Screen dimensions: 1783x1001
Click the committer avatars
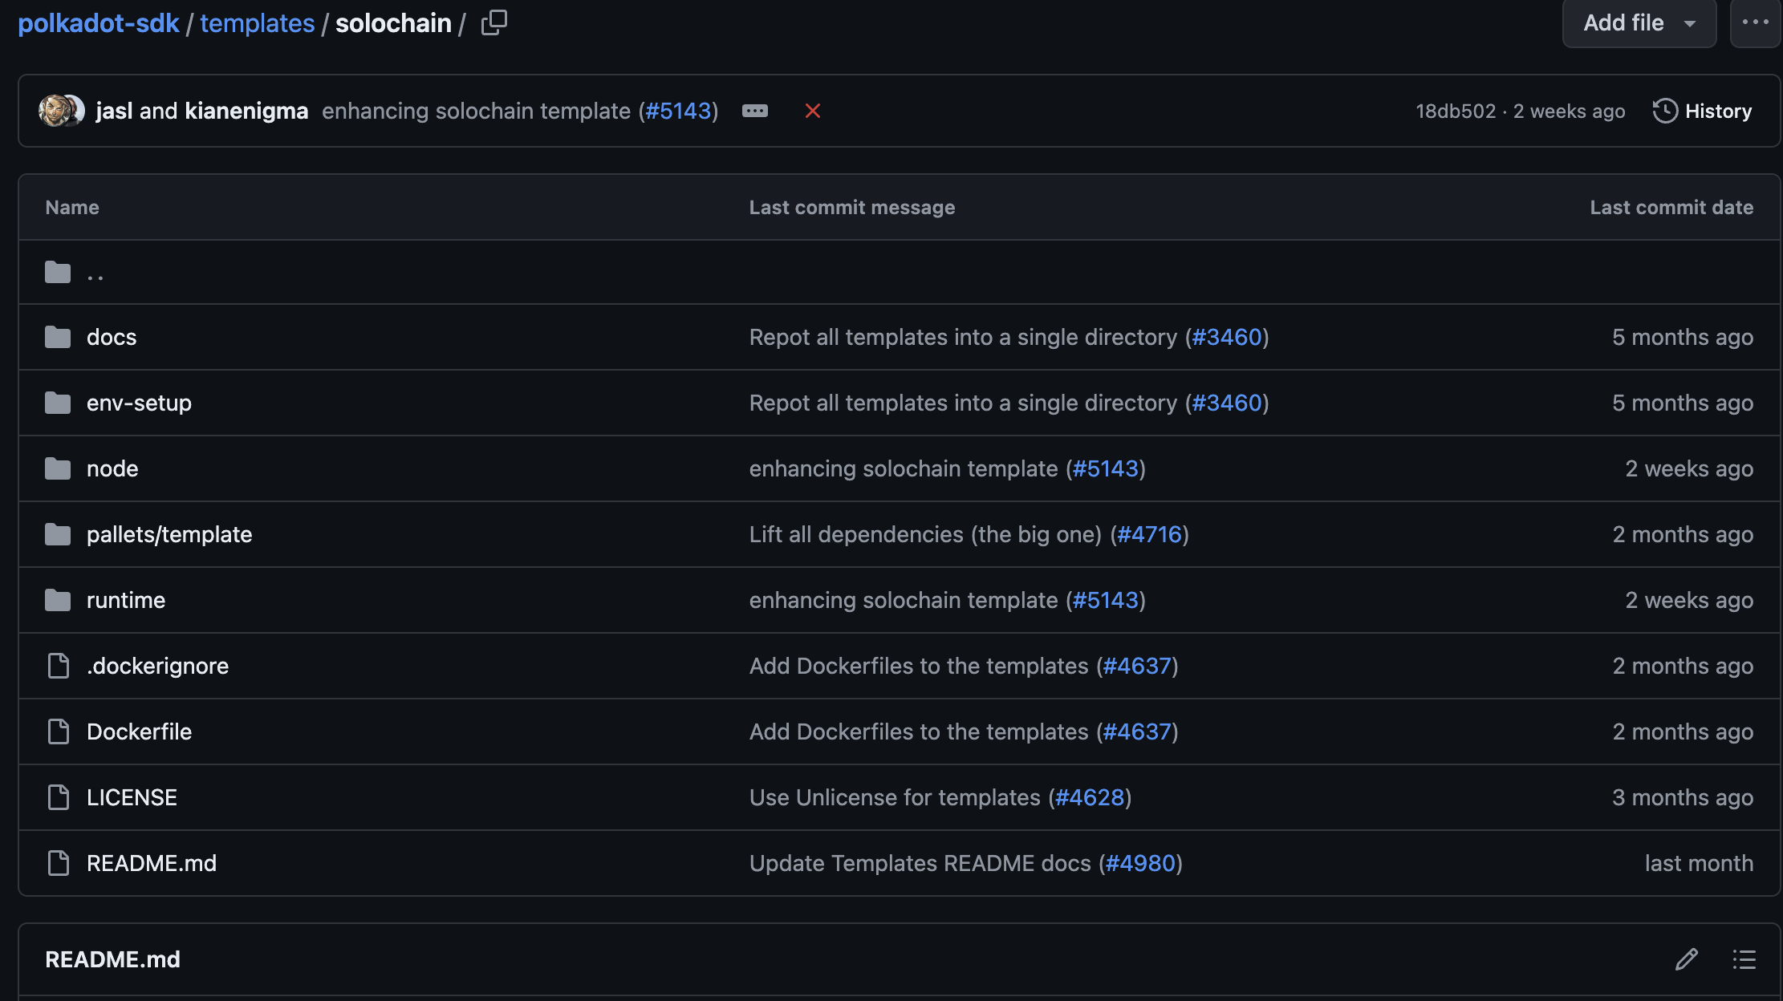(61, 111)
